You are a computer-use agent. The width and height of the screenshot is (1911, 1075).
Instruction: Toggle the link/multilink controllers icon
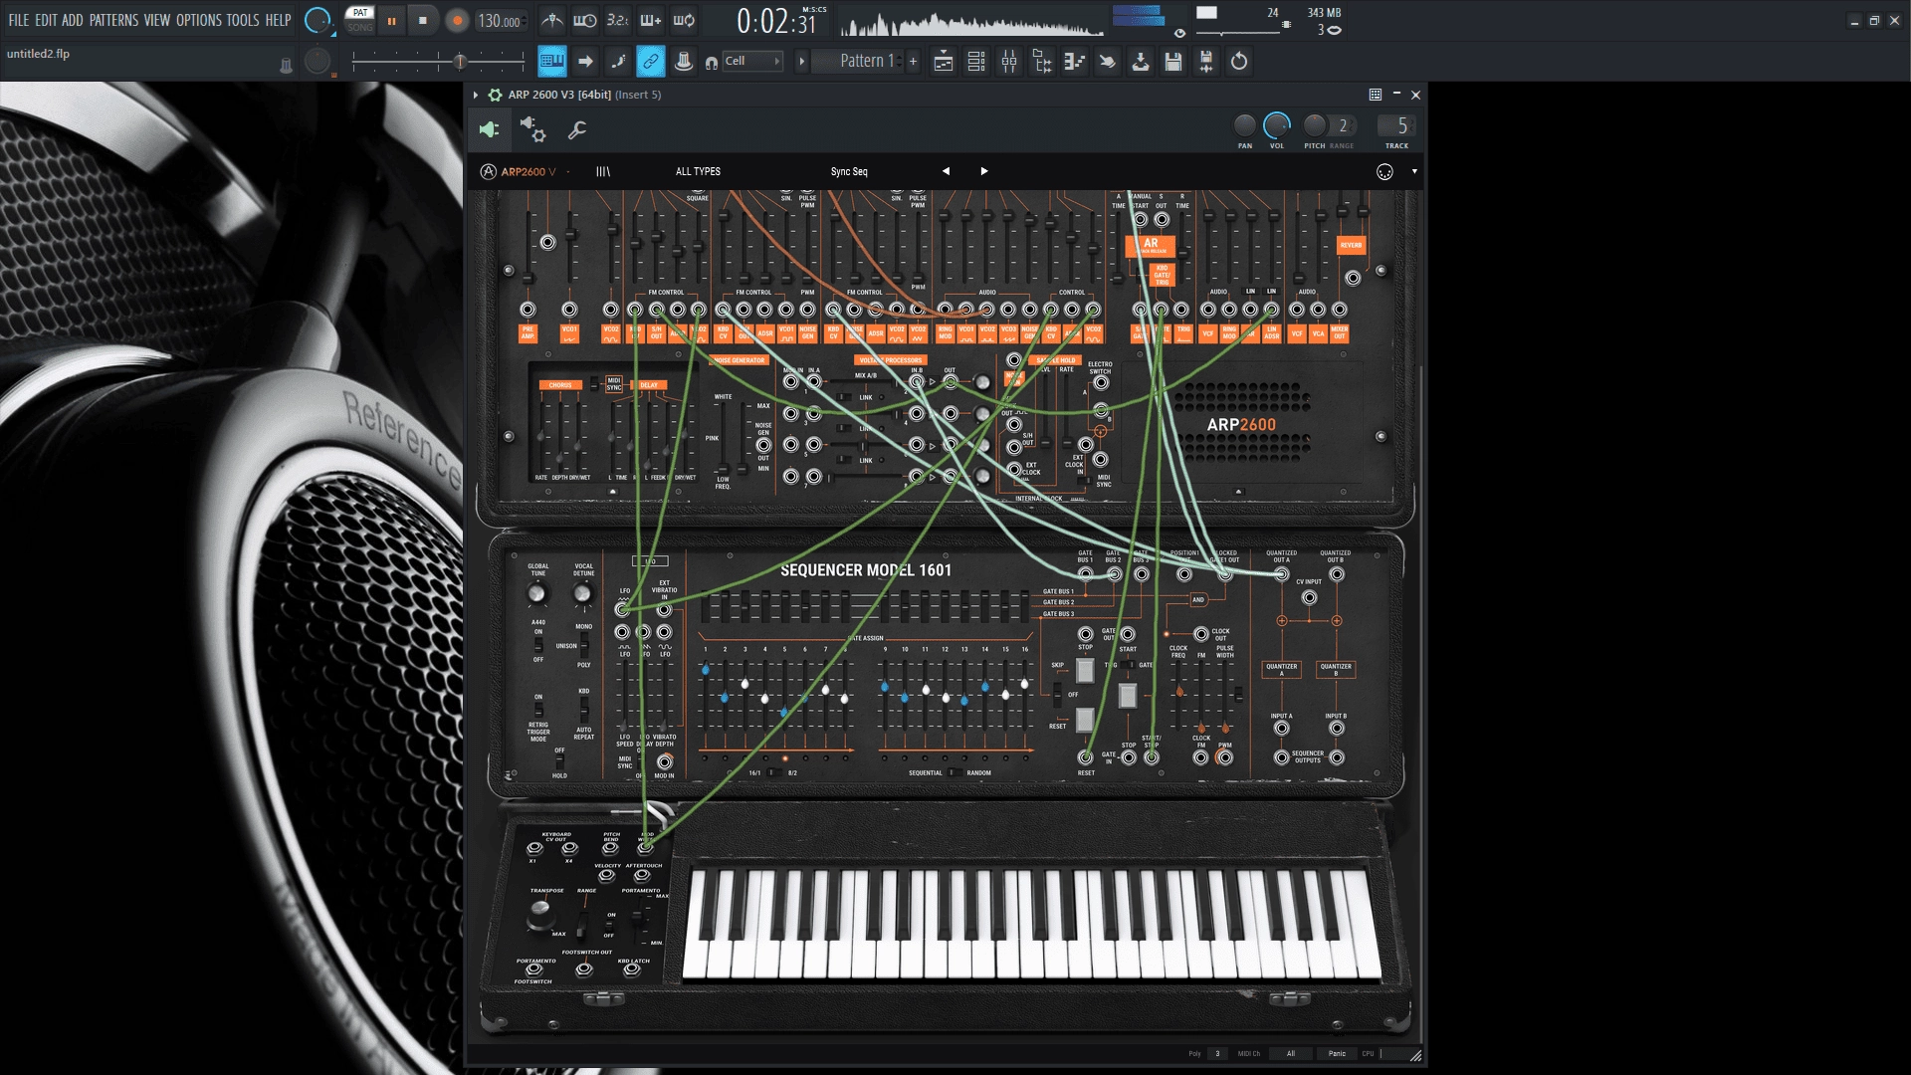pos(651,62)
